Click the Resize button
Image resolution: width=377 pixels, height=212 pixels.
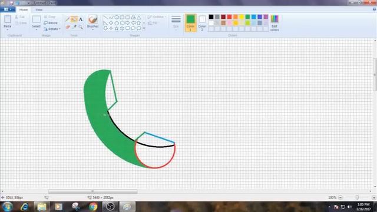coord(51,23)
